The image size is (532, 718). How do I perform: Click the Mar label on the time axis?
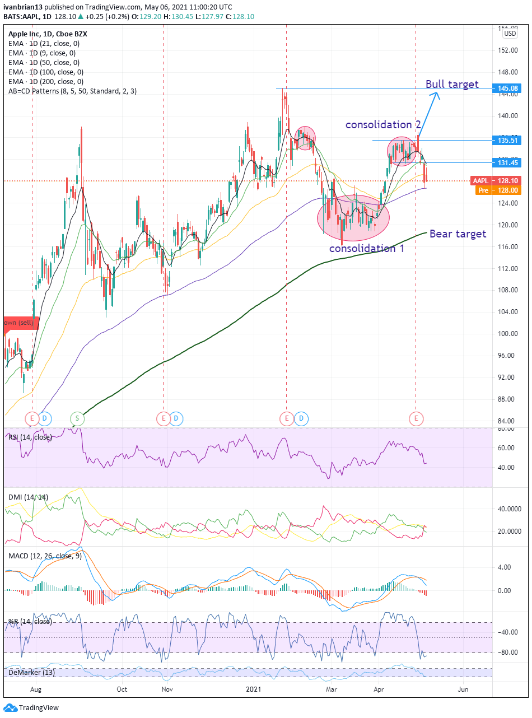tap(332, 690)
